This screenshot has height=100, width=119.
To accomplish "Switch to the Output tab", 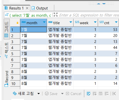I will click(40, 8).
